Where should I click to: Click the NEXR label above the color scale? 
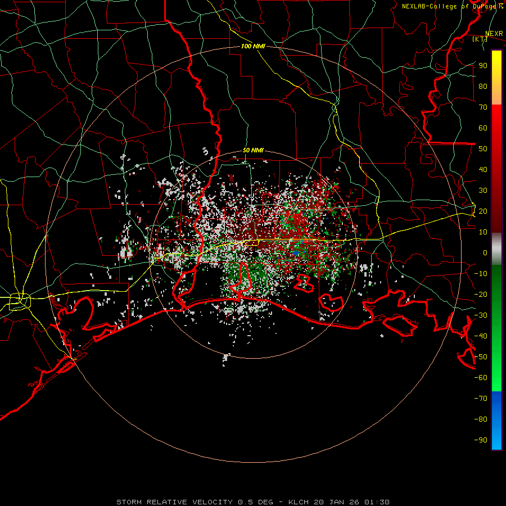[x=494, y=34]
